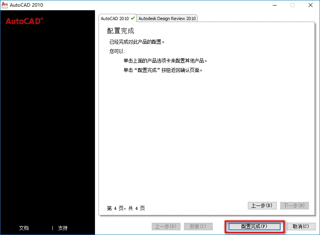
Task: Click the greyed 下一步(N) next button
Action: [x=294, y=205]
